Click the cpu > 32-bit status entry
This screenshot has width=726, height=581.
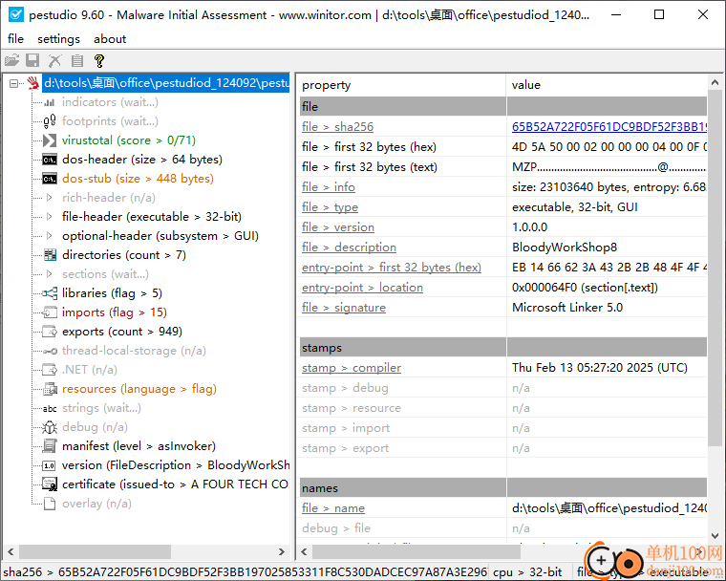point(527,572)
